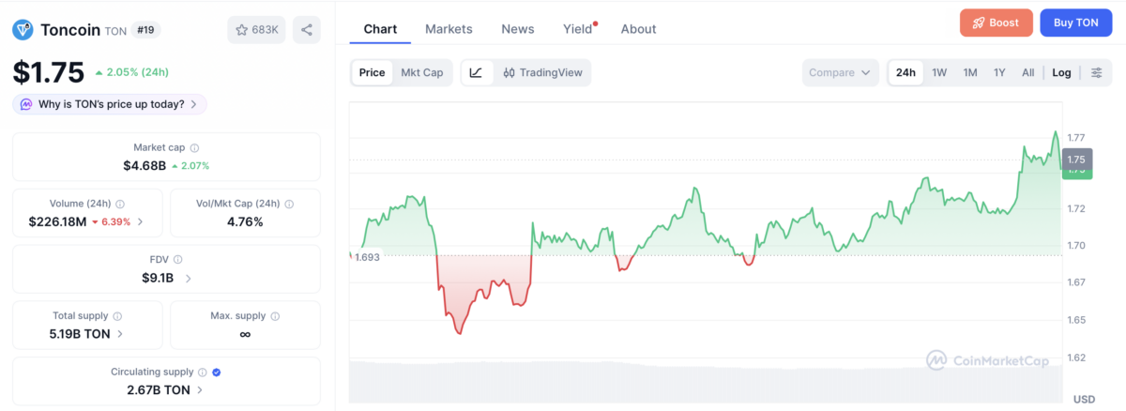Click the Max. supply infinity value
This screenshot has height=411, width=1126.
coord(245,334)
